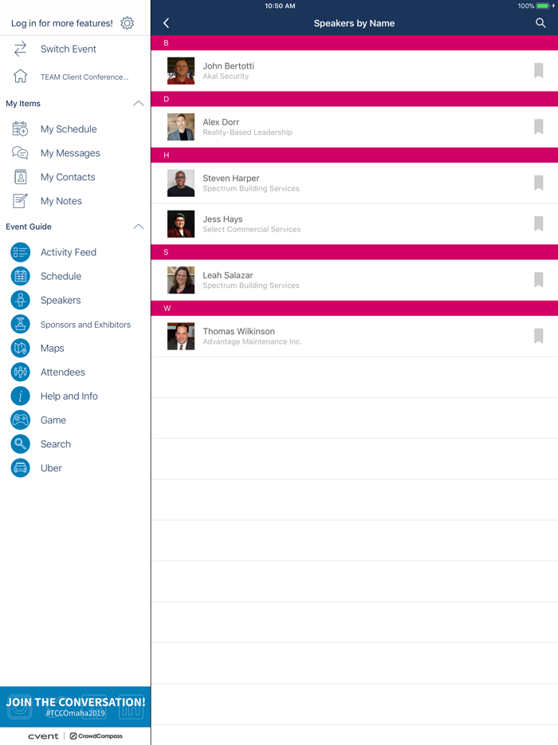Tap the Attendees people icon
The width and height of the screenshot is (558, 745).
tap(21, 372)
